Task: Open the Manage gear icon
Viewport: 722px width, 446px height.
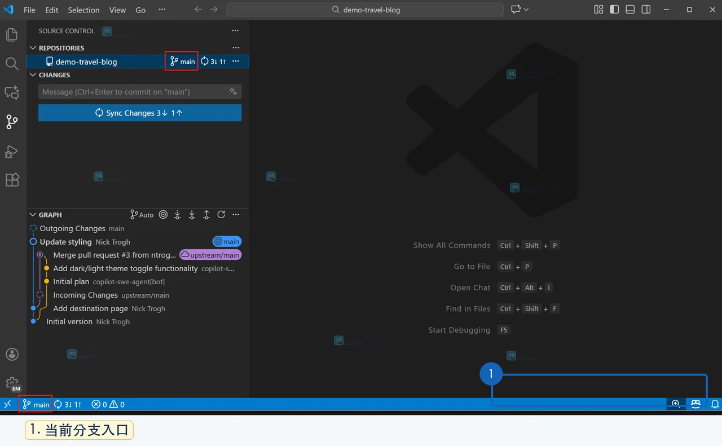Action: 12,383
